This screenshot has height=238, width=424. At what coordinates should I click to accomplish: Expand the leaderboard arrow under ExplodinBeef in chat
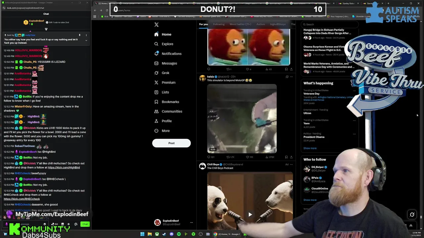(x=46, y=29)
